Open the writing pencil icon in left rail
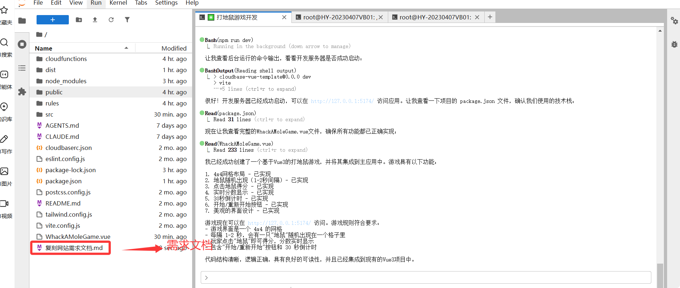The width and height of the screenshot is (680, 288). pyautogui.click(x=4, y=139)
